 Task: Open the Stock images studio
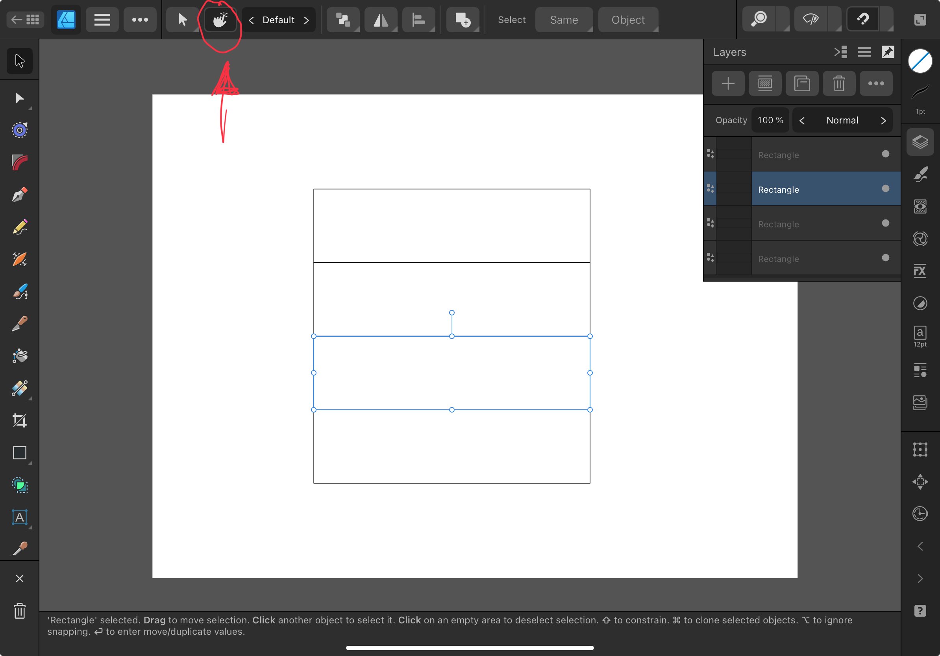pyautogui.click(x=920, y=403)
